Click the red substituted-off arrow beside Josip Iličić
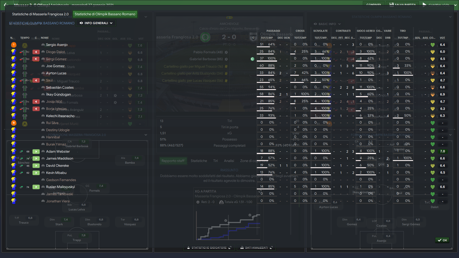The width and height of the screenshot is (459, 258). point(36,102)
